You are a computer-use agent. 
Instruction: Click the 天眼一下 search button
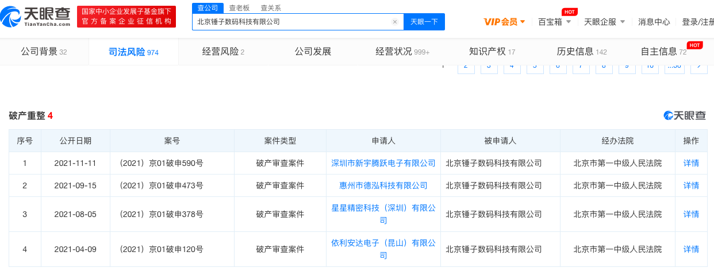pos(424,22)
